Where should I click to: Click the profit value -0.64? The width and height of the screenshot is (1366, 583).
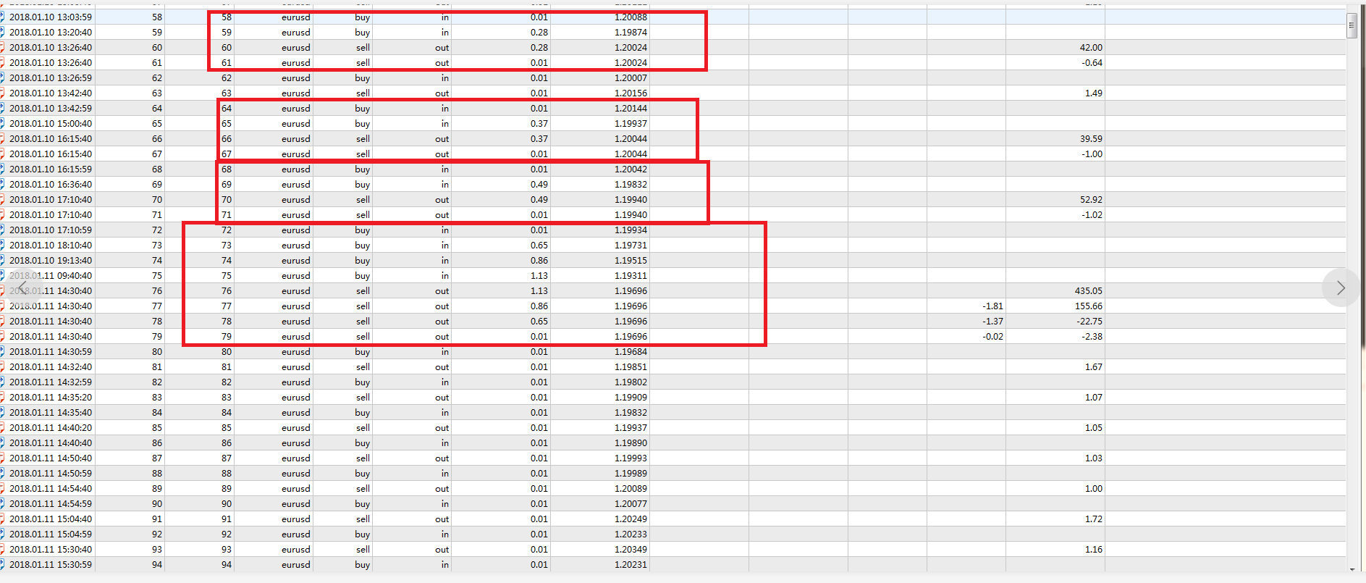(1092, 62)
